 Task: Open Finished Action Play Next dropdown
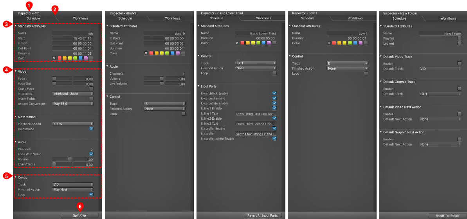click(73, 190)
